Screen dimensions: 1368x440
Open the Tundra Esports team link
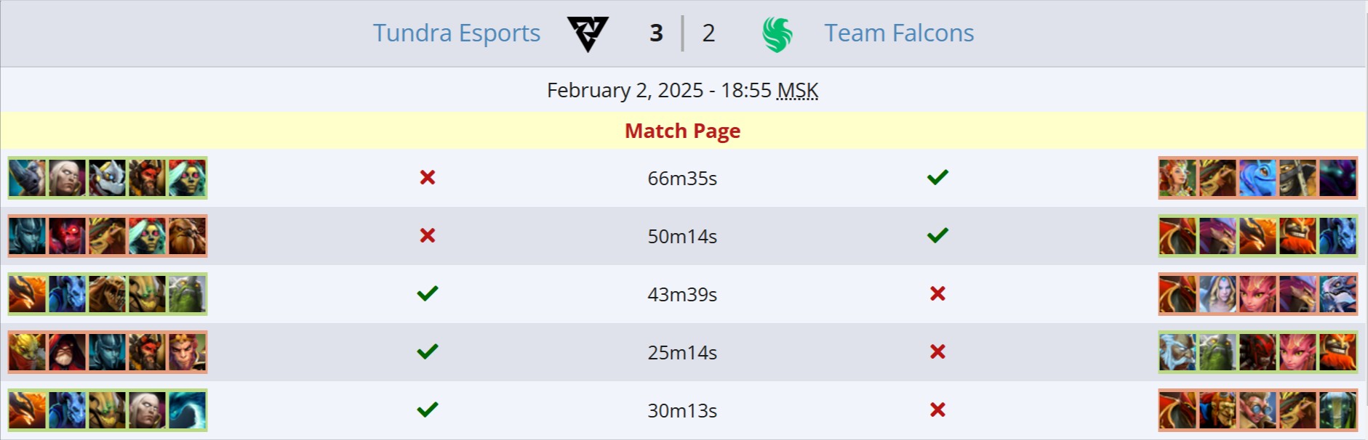[456, 33]
